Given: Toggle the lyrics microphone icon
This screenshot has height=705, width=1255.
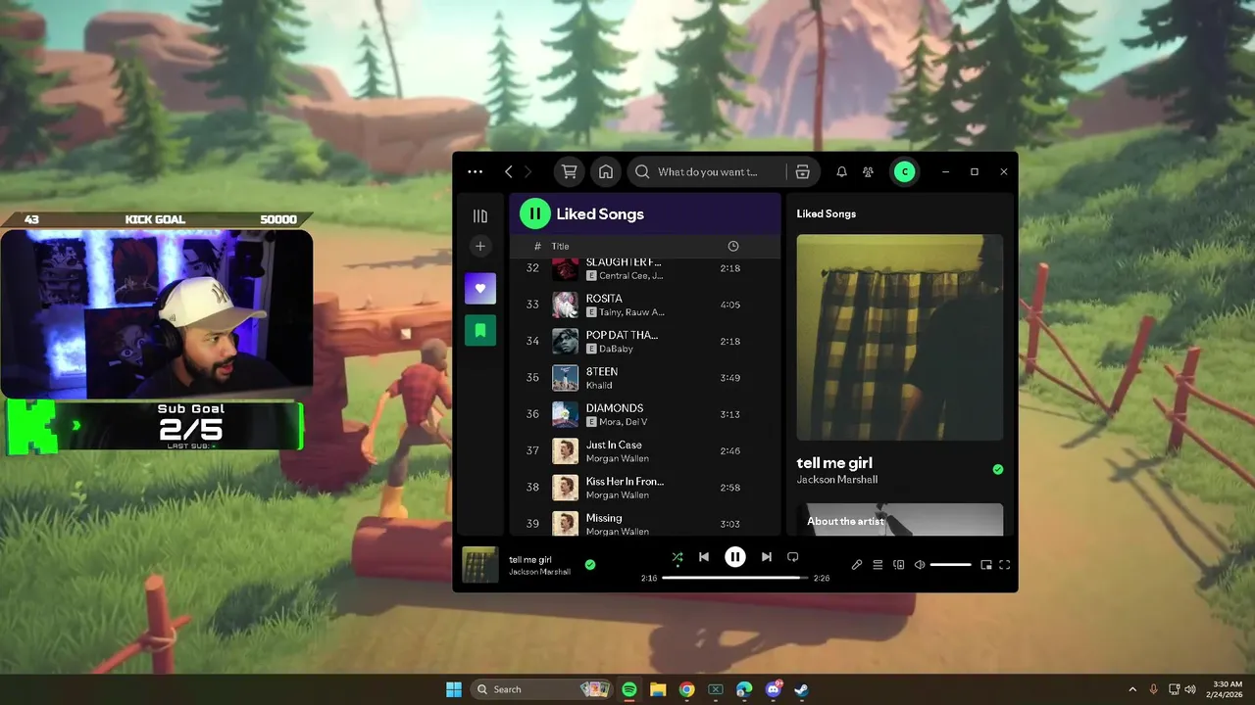Looking at the screenshot, I should pos(856,565).
